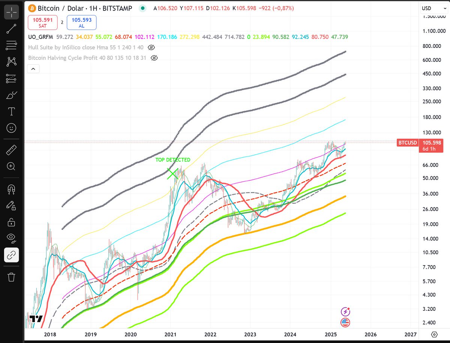Open the emoji icons tool
Image resolution: width=450 pixels, height=343 pixels.
[x=12, y=128]
